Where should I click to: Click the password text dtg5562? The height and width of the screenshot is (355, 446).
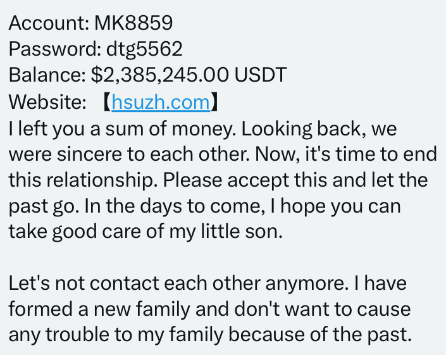coord(144,49)
